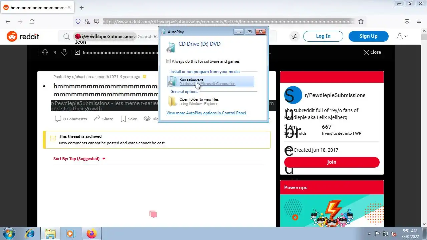
Task: Launch Internet Explorer from the taskbar
Action: (30, 234)
